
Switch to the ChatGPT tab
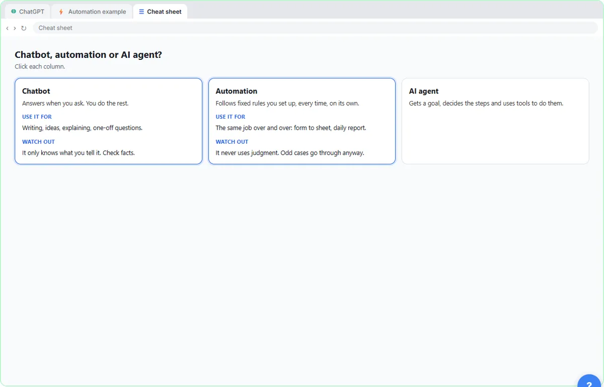[x=28, y=12]
